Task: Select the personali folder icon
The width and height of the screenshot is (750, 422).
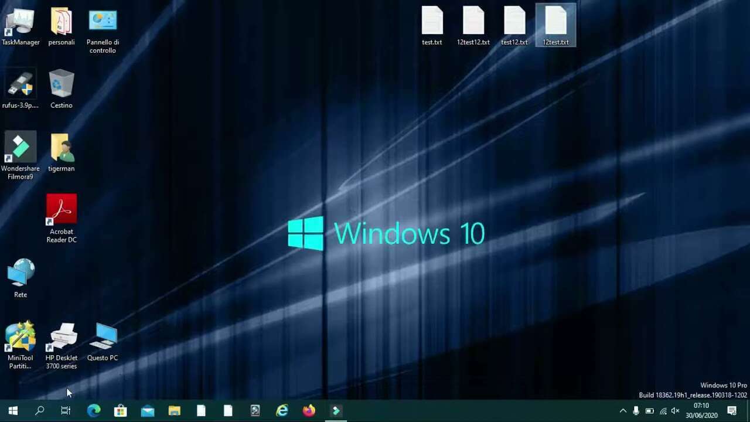Action: [x=62, y=26]
